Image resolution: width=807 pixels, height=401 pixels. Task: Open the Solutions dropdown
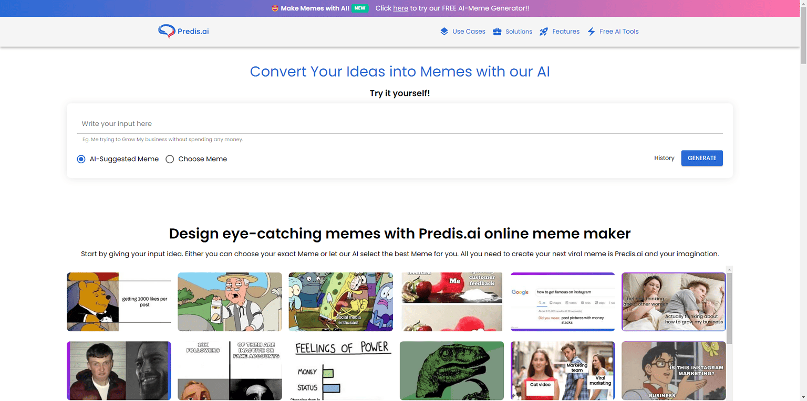point(518,31)
